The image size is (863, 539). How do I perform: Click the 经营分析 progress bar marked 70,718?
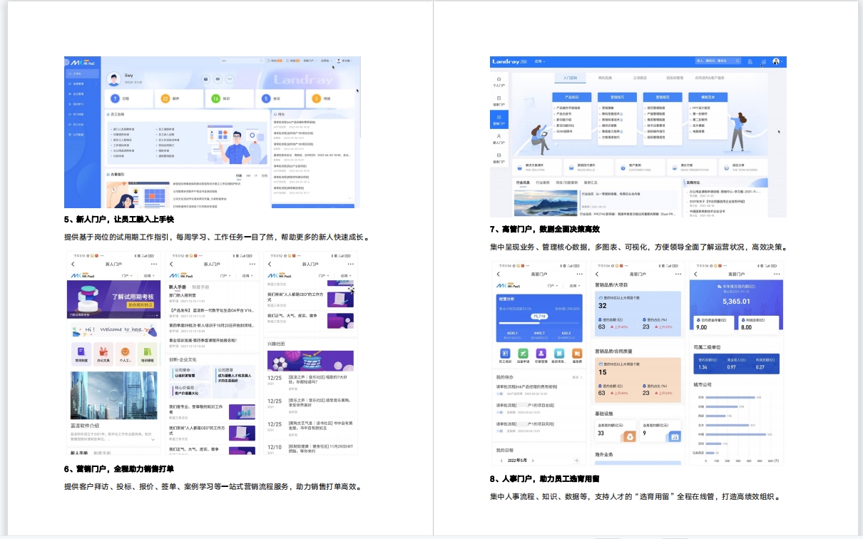(540, 322)
